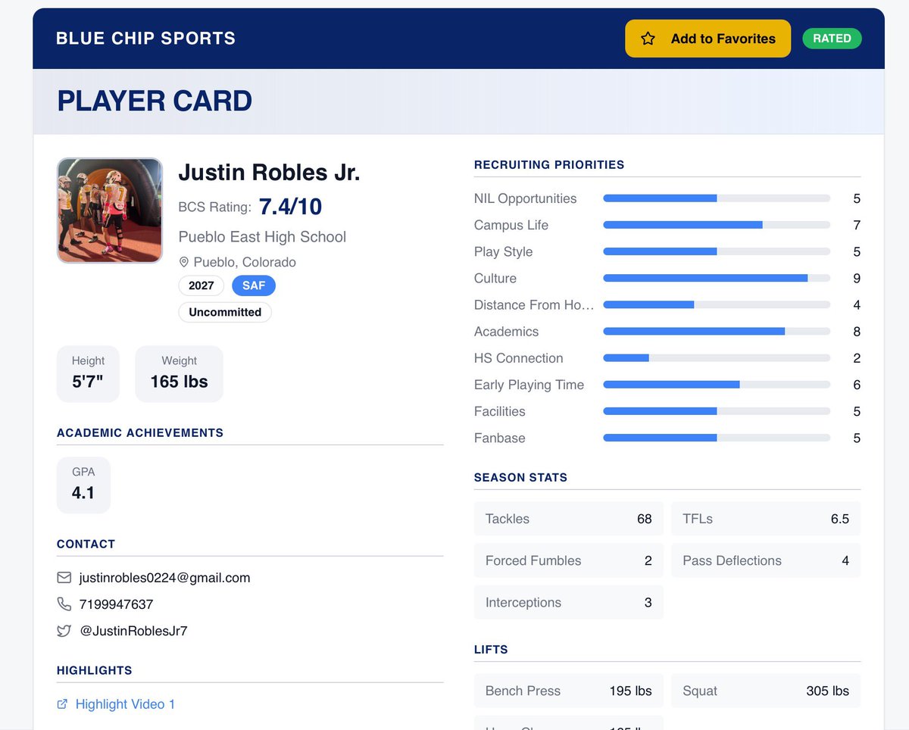This screenshot has height=730, width=909.
Task: Click the email envelope icon
Action: click(x=64, y=578)
